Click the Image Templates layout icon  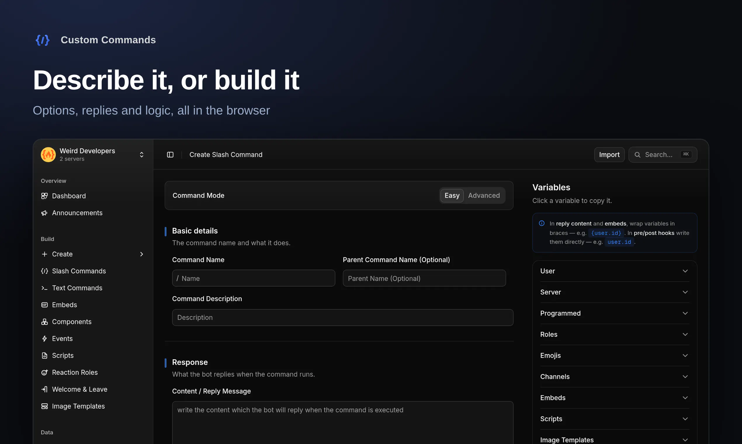click(x=44, y=406)
